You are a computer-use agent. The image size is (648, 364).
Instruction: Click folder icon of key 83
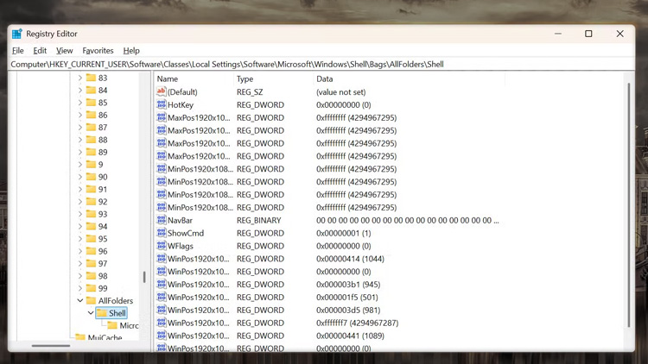pos(91,78)
